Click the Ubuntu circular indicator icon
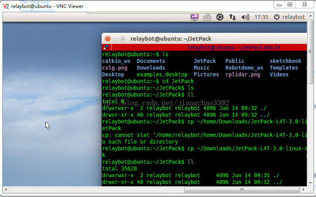Screen dimensions: 316x197 click(x=219, y=17)
